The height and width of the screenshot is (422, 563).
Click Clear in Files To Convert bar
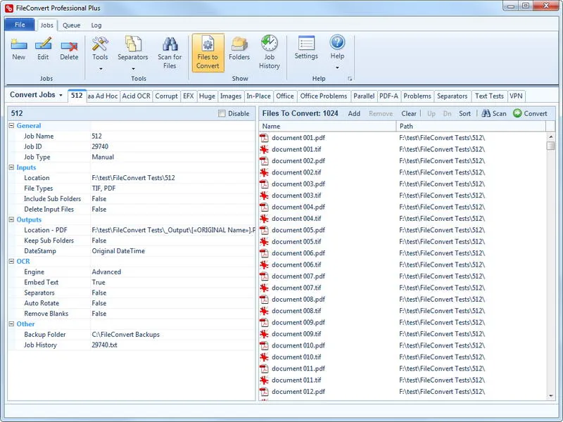tap(409, 113)
